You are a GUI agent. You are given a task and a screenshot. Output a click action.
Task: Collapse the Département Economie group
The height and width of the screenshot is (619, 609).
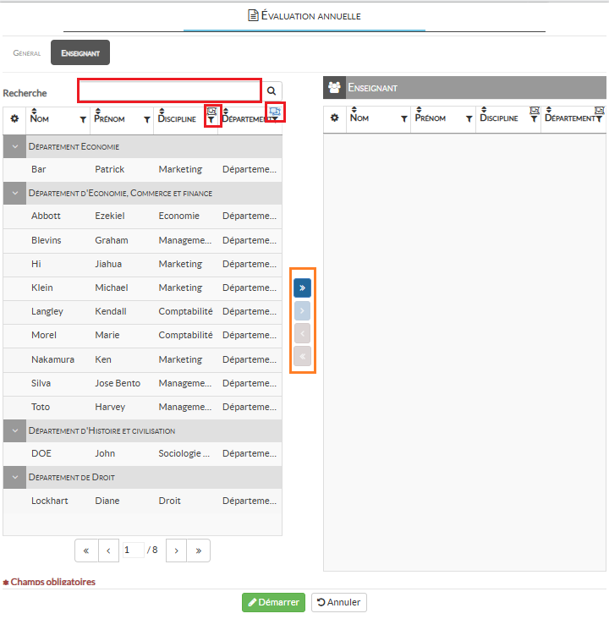tap(14, 146)
